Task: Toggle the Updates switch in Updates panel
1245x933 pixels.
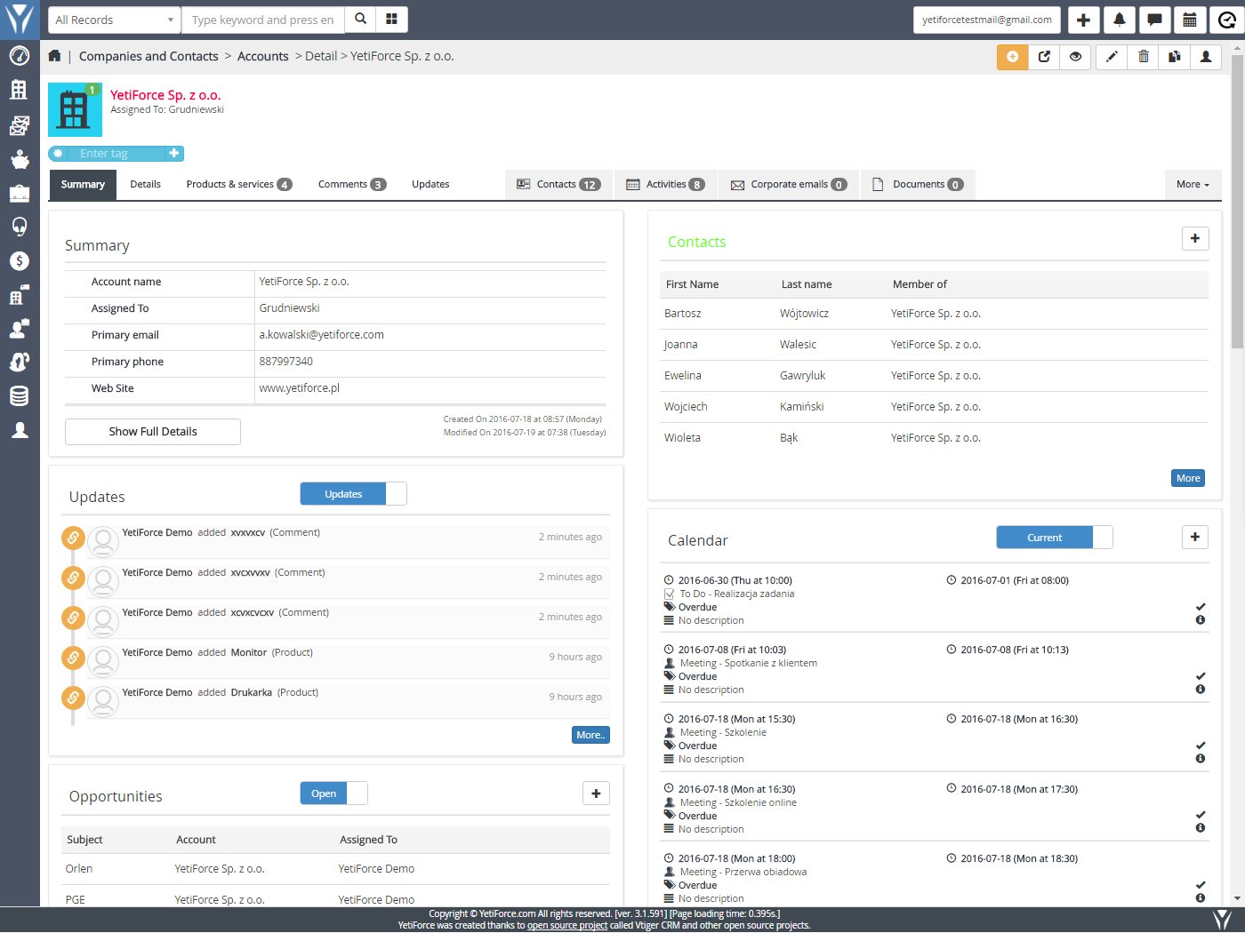Action: tap(353, 494)
